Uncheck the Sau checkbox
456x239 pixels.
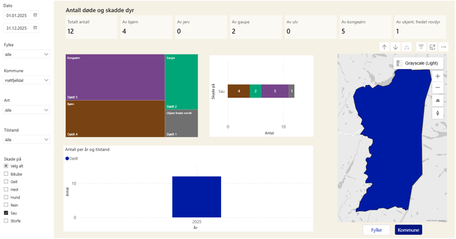[6, 213]
